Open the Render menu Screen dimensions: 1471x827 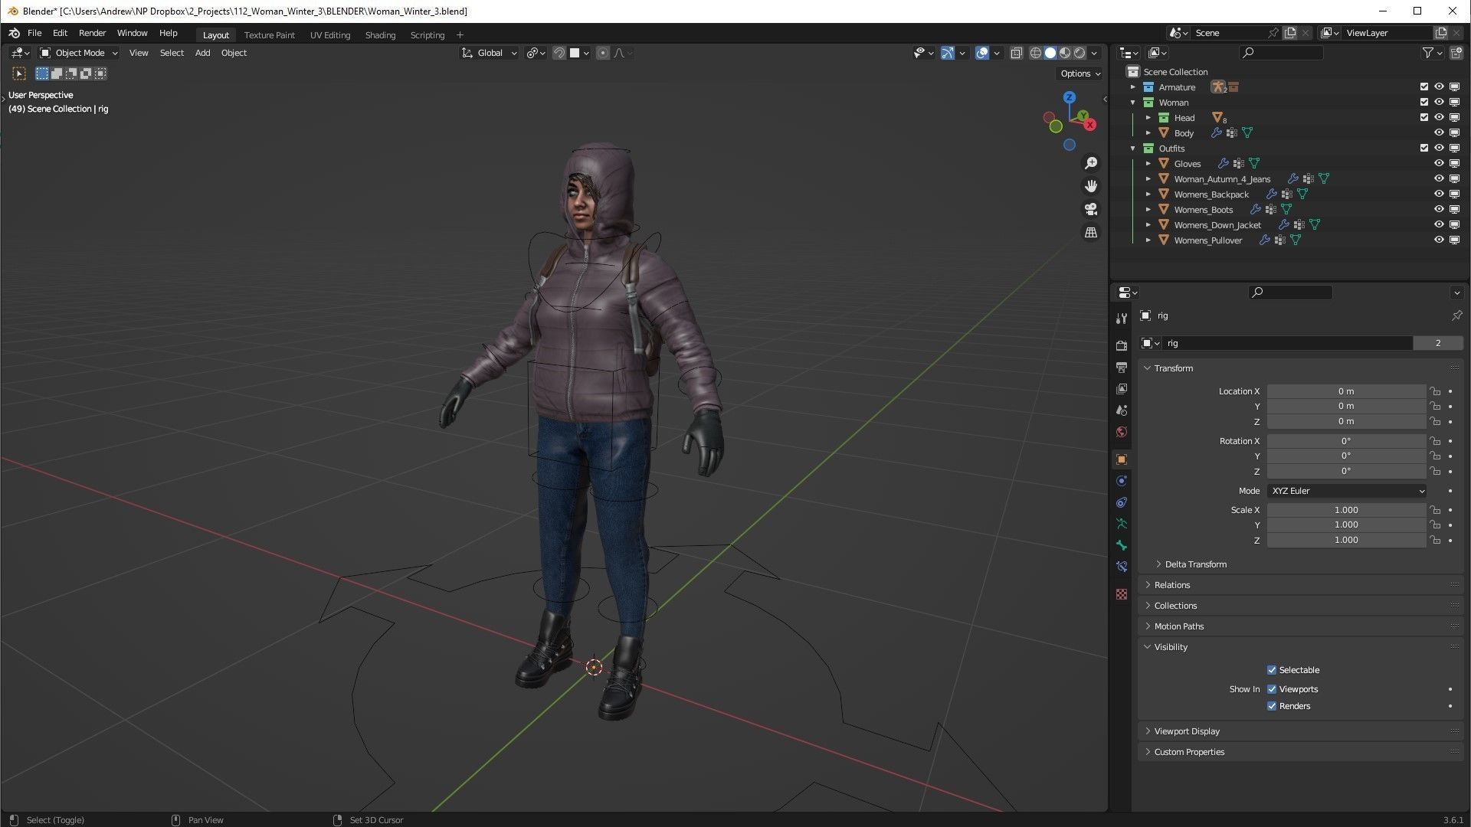[x=92, y=33]
